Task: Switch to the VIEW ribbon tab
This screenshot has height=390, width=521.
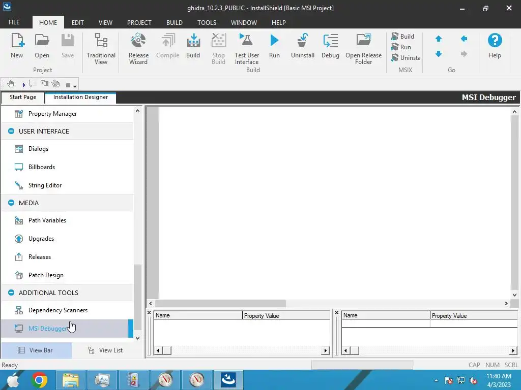Action: (x=105, y=22)
